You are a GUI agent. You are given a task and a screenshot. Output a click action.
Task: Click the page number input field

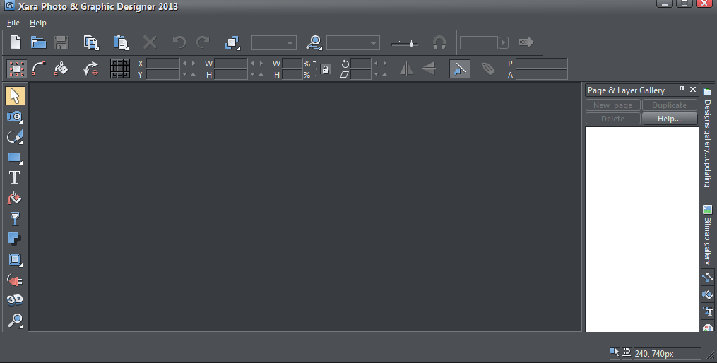click(x=479, y=42)
